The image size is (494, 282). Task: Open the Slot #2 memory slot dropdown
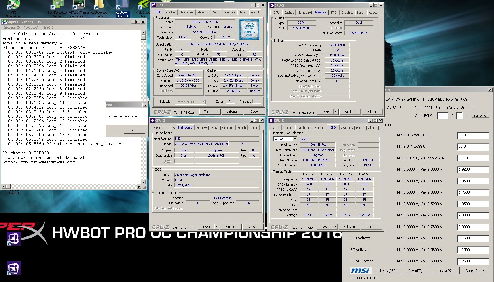pos(295,139)
